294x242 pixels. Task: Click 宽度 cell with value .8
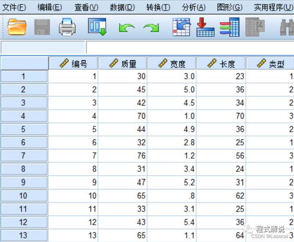[172, 196]
